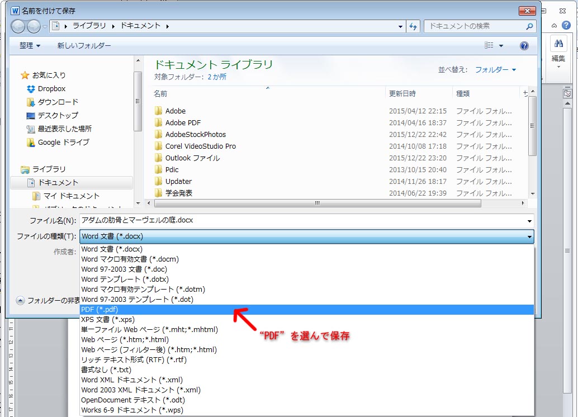Select 単一ファイル Web ページ (*.mht) option
The width and height of the screenshot is (578, 417).
[x=307, y=330]
